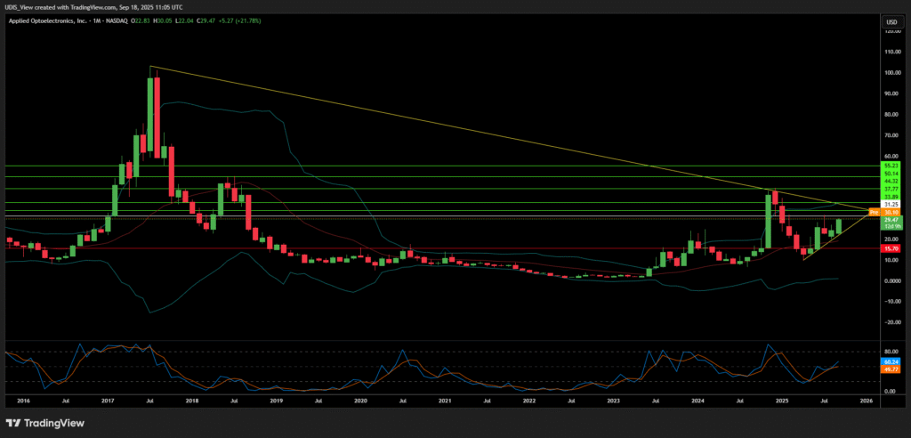The height and width of the screenshot is (438, 911).
Task: Click the current price 29.47 label
Action: coord(890,220)
